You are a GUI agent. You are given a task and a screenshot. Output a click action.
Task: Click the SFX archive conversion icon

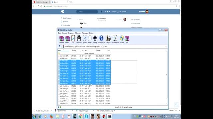tap(127, 39)
